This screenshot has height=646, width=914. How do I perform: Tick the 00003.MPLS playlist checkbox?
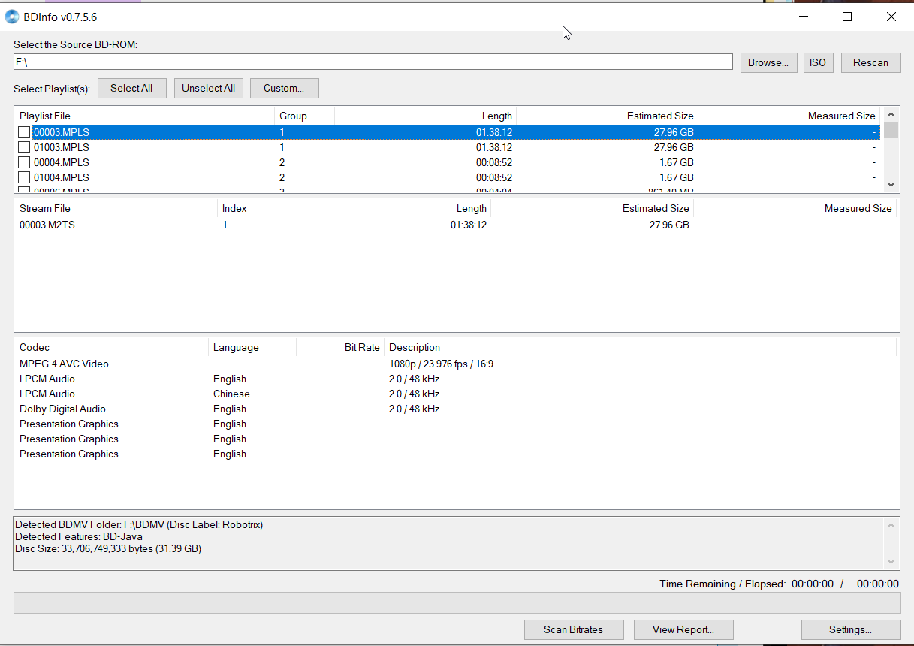coord(24,132)
